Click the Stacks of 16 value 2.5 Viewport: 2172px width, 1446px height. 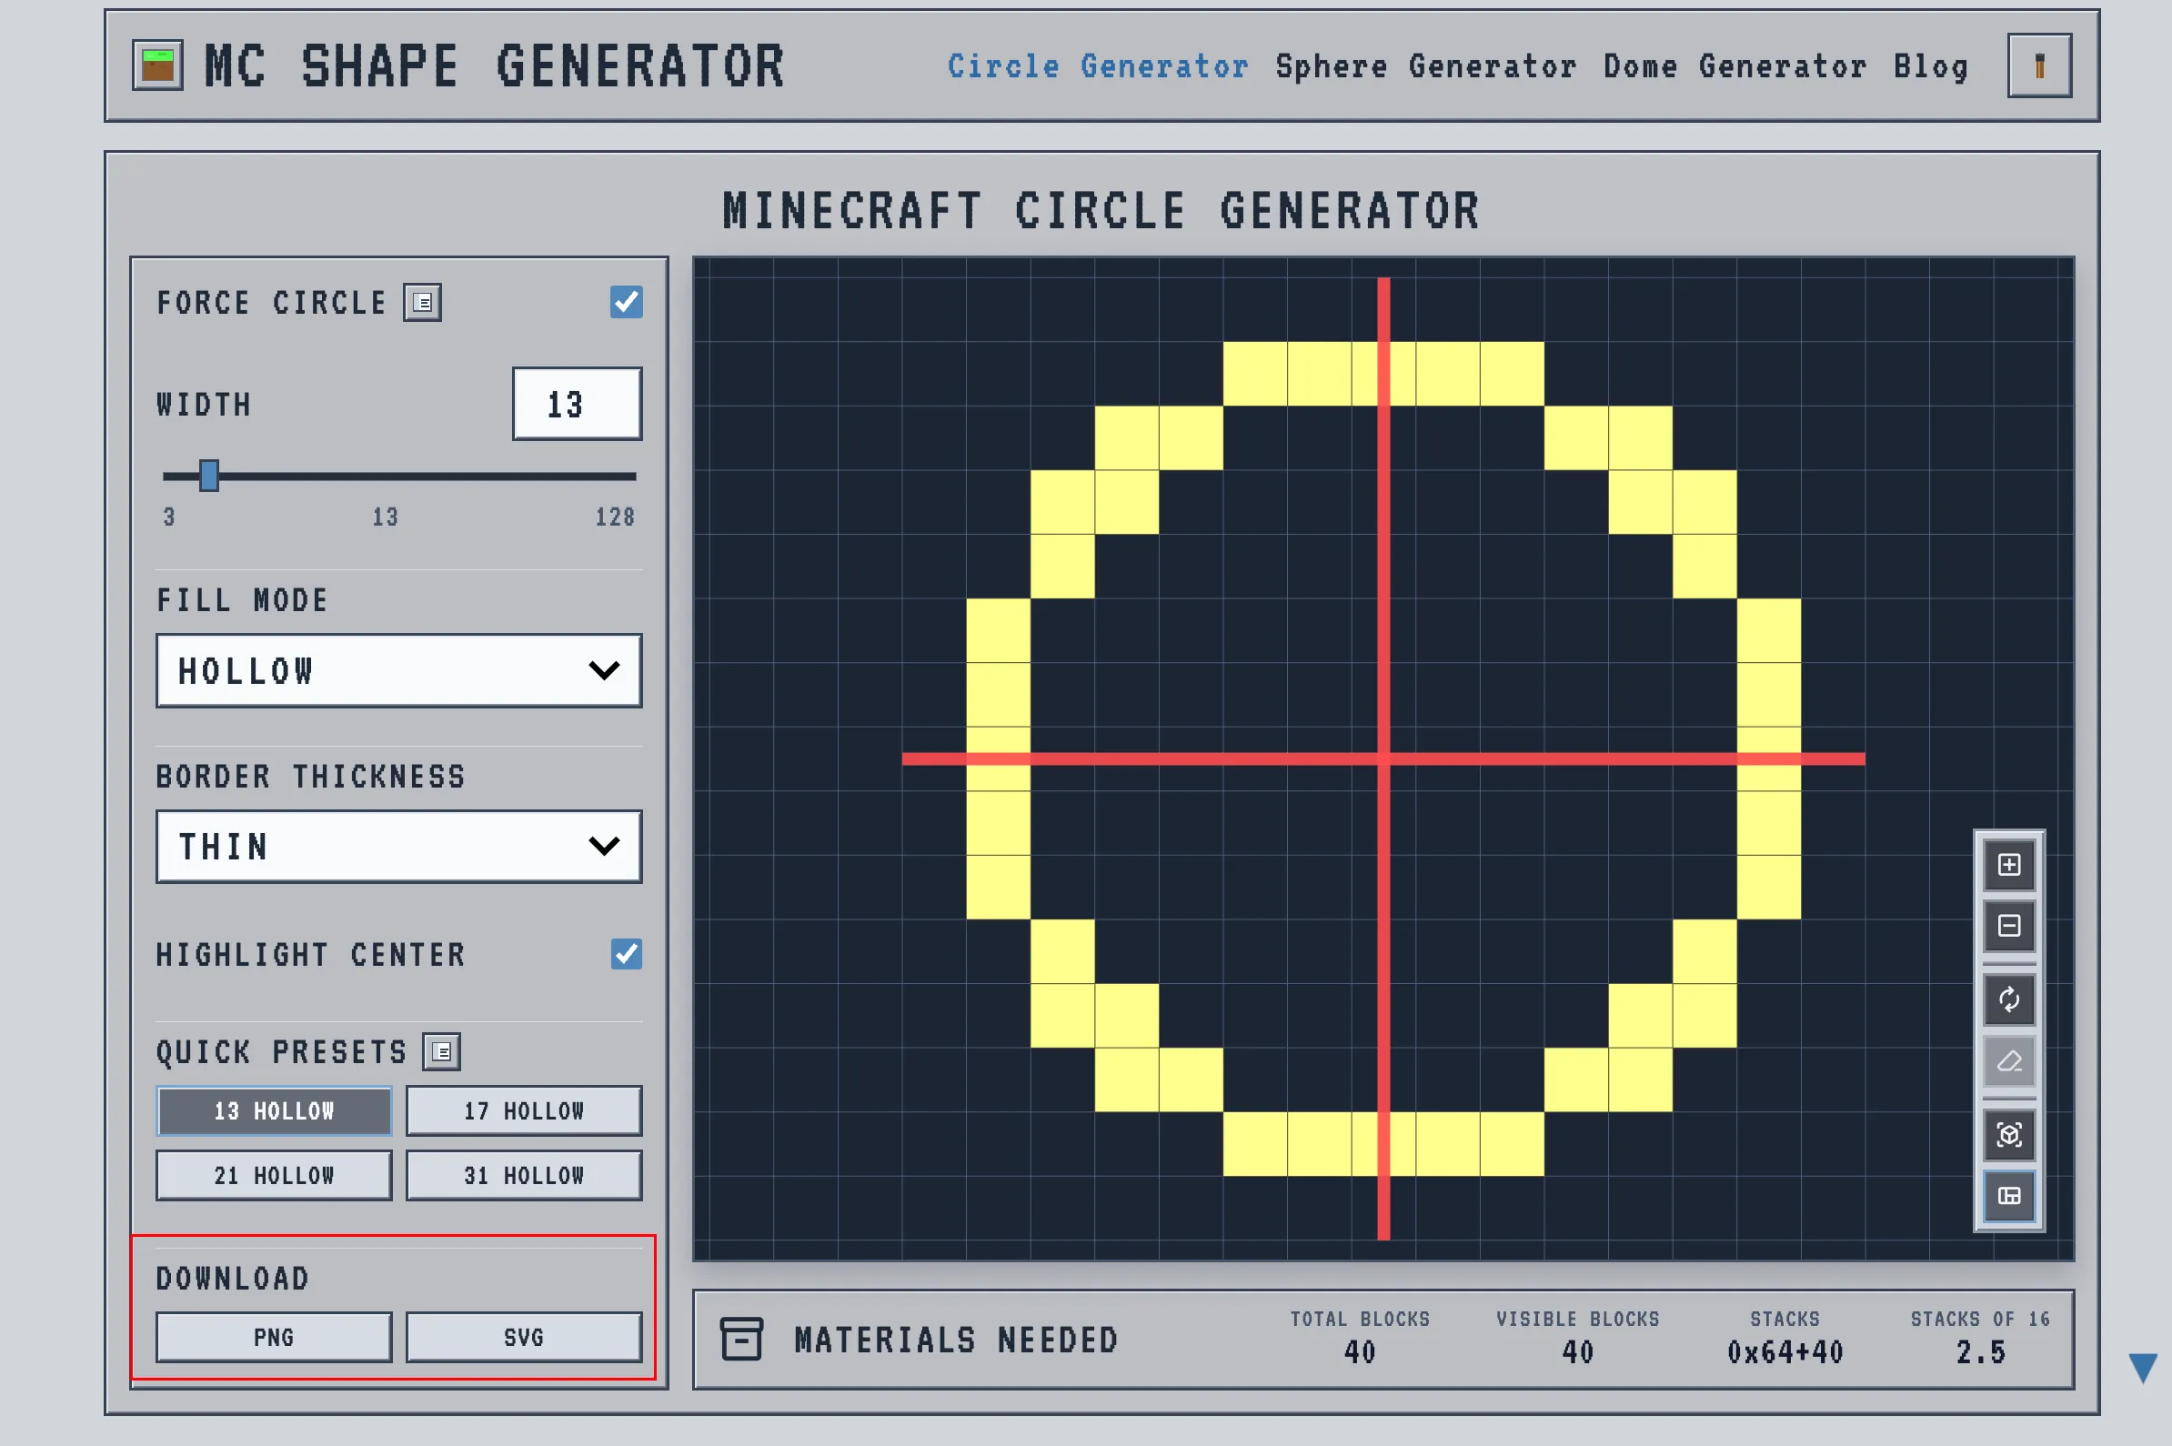(1980, 1353)
